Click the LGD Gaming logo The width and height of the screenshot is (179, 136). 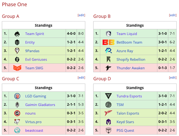[17, 96]
